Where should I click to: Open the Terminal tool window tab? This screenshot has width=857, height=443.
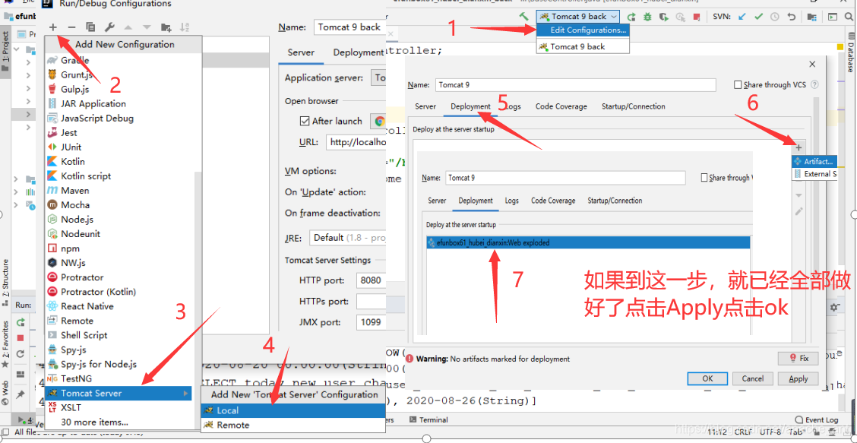429,420
